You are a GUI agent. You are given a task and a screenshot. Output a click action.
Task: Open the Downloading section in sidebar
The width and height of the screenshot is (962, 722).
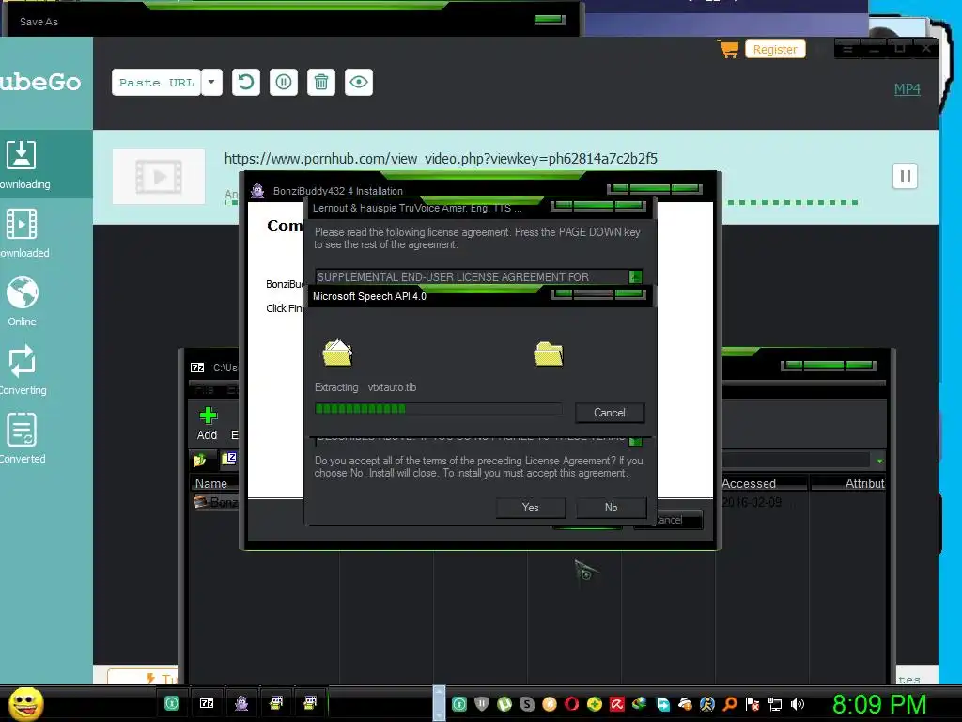24,165
